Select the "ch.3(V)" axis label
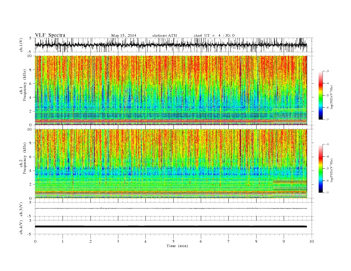Image resolution: width=351 pixels, height=271 pixels. tap(21, 209)
